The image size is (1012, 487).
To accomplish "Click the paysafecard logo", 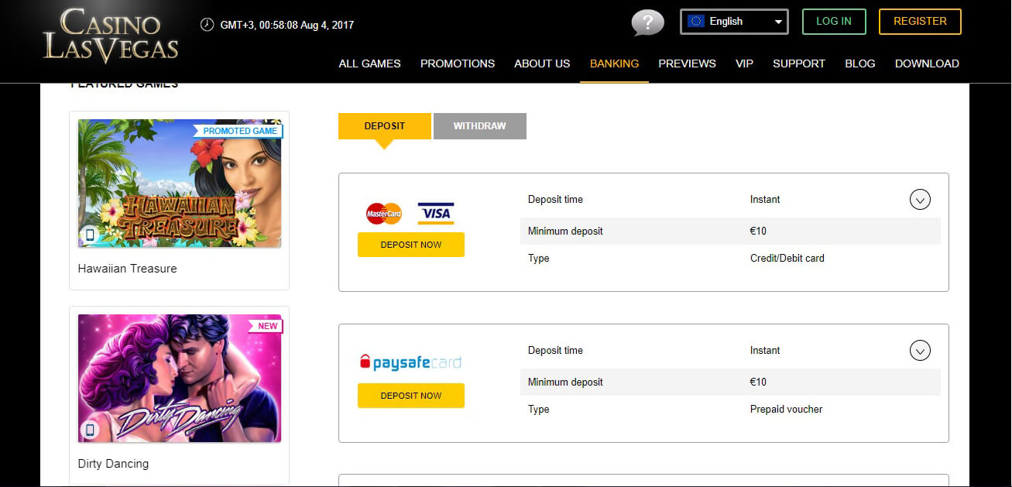I will pos(410,362).
